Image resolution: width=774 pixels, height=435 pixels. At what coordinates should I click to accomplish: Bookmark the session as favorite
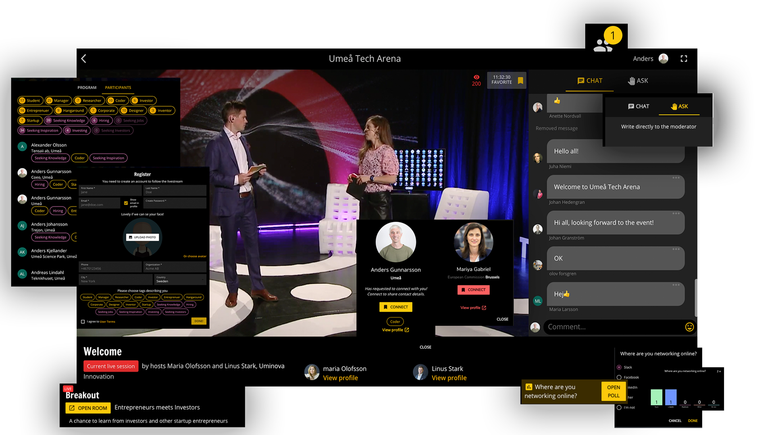(x=520, y=80)
